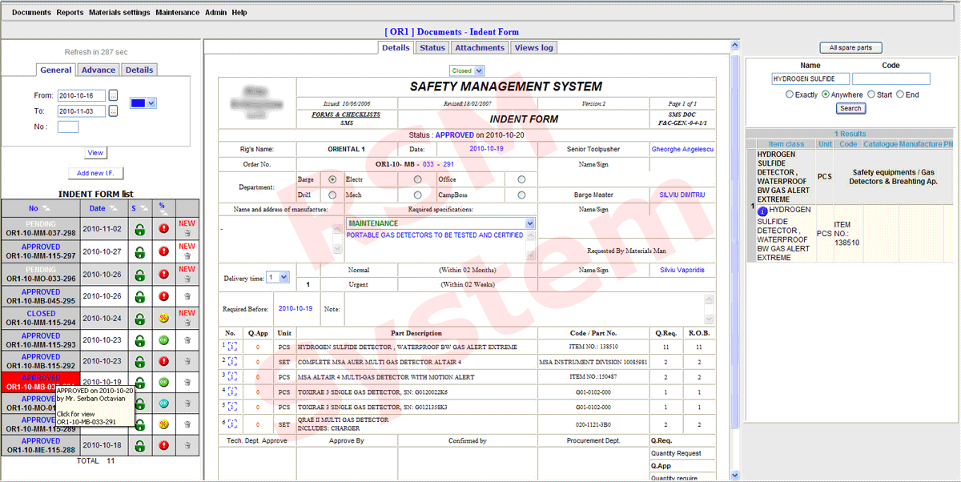Choose Exactly search match option
Viewport: 961px width, 482px height.
pyautogui.click(x=790, y=94)
